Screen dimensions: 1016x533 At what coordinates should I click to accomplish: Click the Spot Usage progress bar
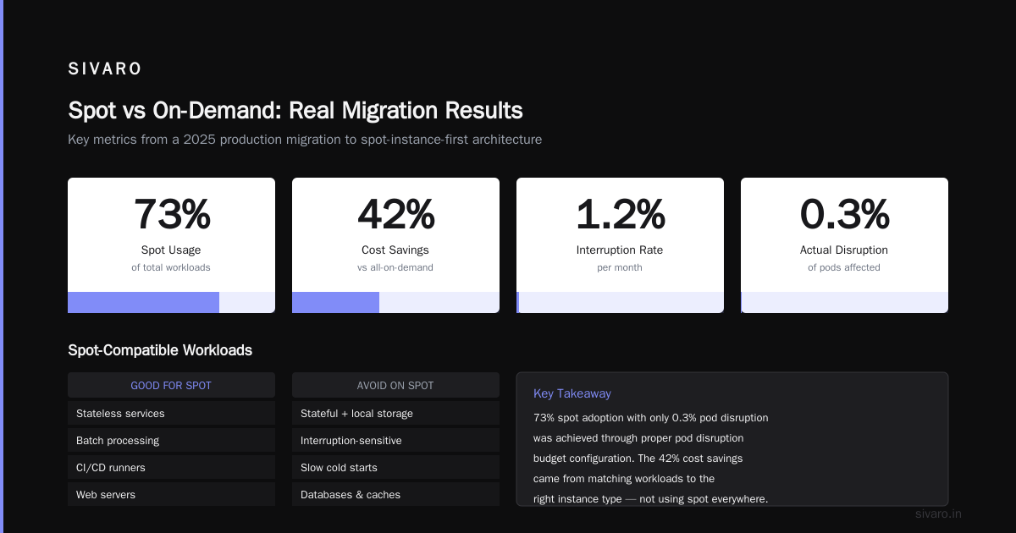pyautogui.click(x=171, y=302)
